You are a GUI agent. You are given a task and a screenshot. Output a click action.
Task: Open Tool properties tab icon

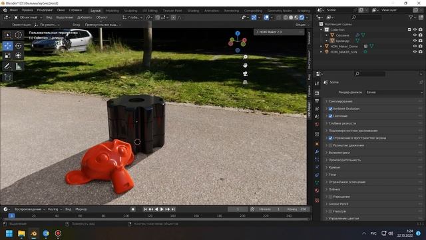click(x=317, y=83)
